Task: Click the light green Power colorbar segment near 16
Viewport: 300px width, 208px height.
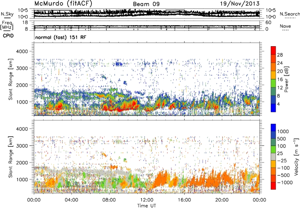Action: coord(273,83)
